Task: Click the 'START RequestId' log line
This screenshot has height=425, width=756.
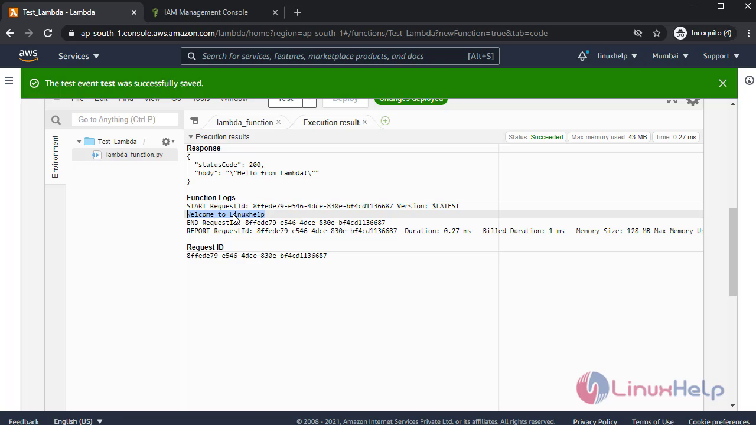Action: [322, 206]
